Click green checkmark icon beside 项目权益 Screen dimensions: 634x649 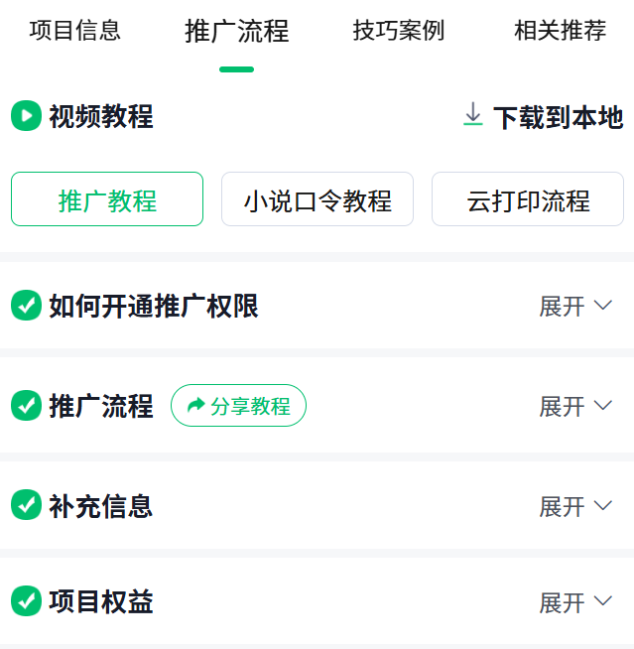point(26,601)
